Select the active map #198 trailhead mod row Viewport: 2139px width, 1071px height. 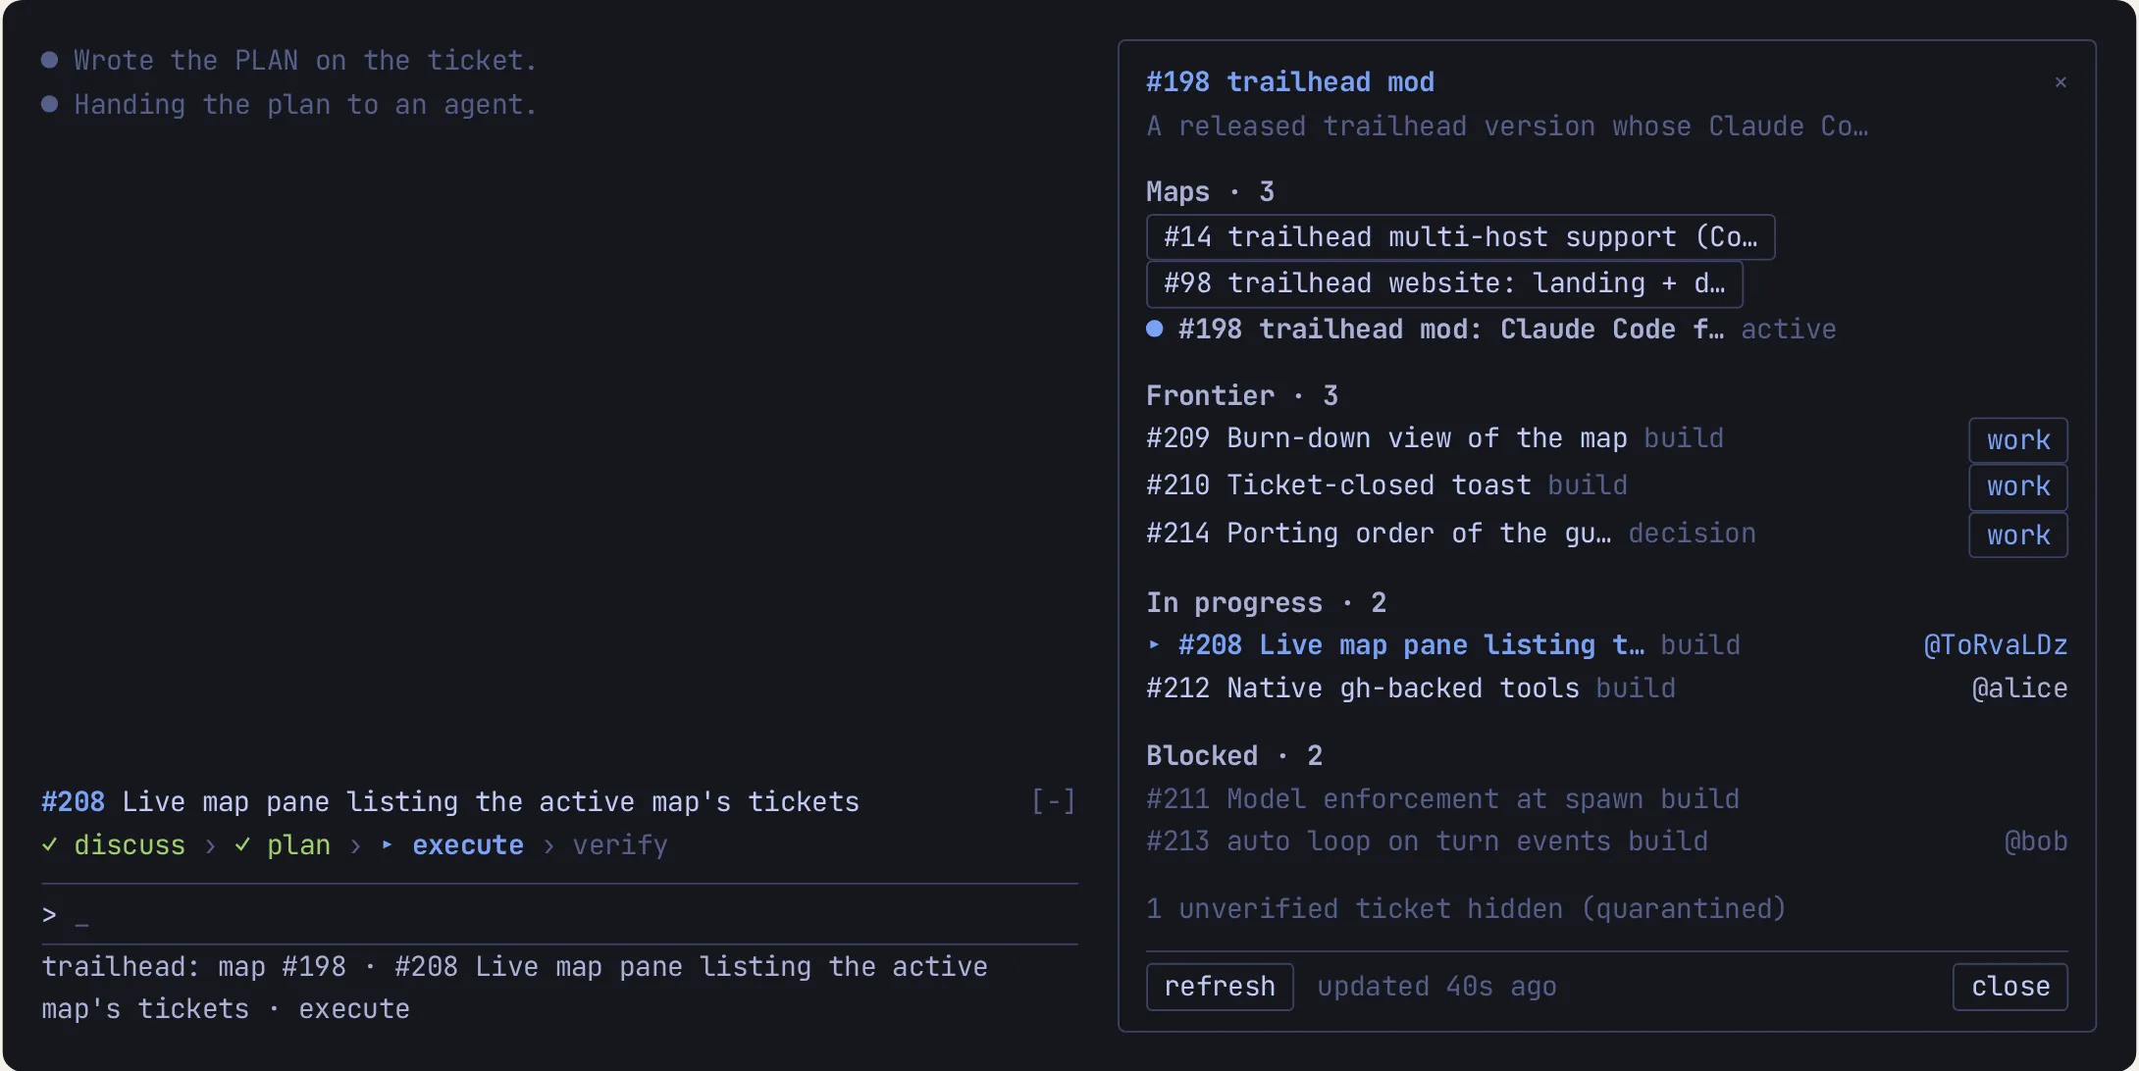[1490, 330]
